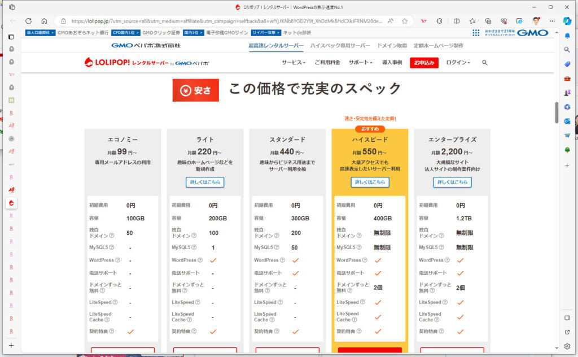This screenshot has height=357, width=578.
Task: Click the red お申込み button
Action: pyautogui.click(x=424, y=63)
